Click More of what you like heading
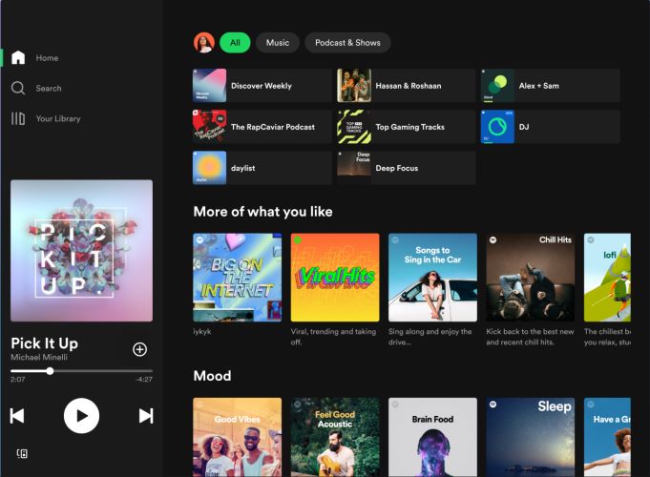The height and width of the screenshot is (477, 650). click(262, 212)
